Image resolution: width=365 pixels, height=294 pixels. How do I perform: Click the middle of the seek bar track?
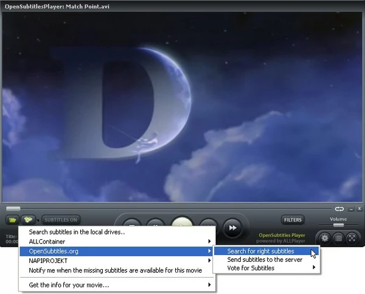click(x=169, y=209)
